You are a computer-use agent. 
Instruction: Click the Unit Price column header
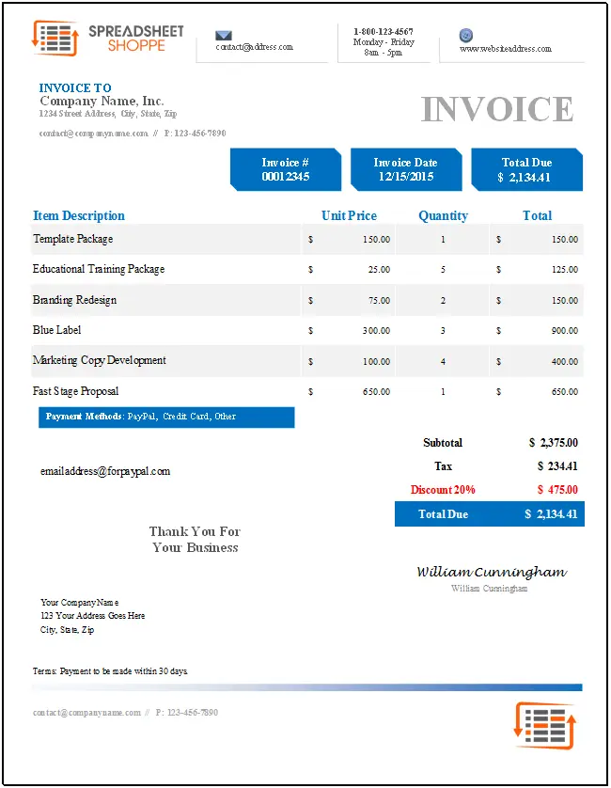point(350,215)
